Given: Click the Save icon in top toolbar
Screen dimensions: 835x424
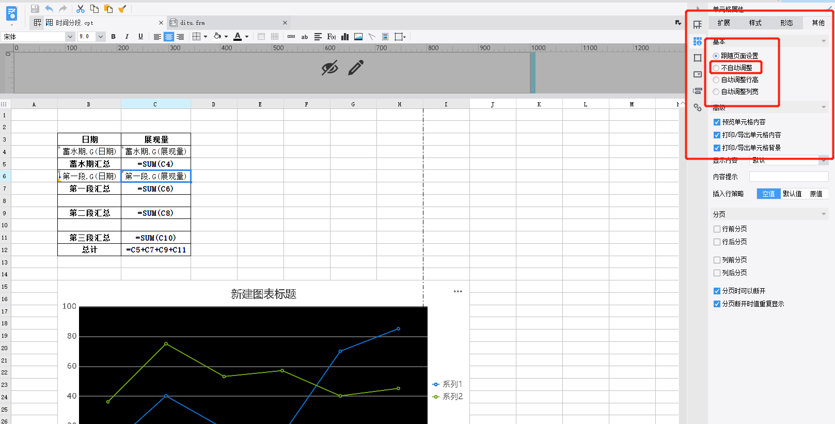Looking at the screenshot, I should coord(35,8).
